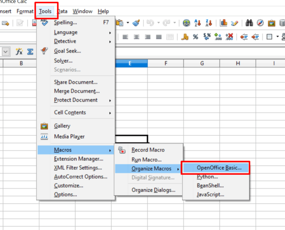This screenshot has width=285, height=230.
Task: Open AutoCorrect Options
Action: pyautogui.click(x=76, y=176)
